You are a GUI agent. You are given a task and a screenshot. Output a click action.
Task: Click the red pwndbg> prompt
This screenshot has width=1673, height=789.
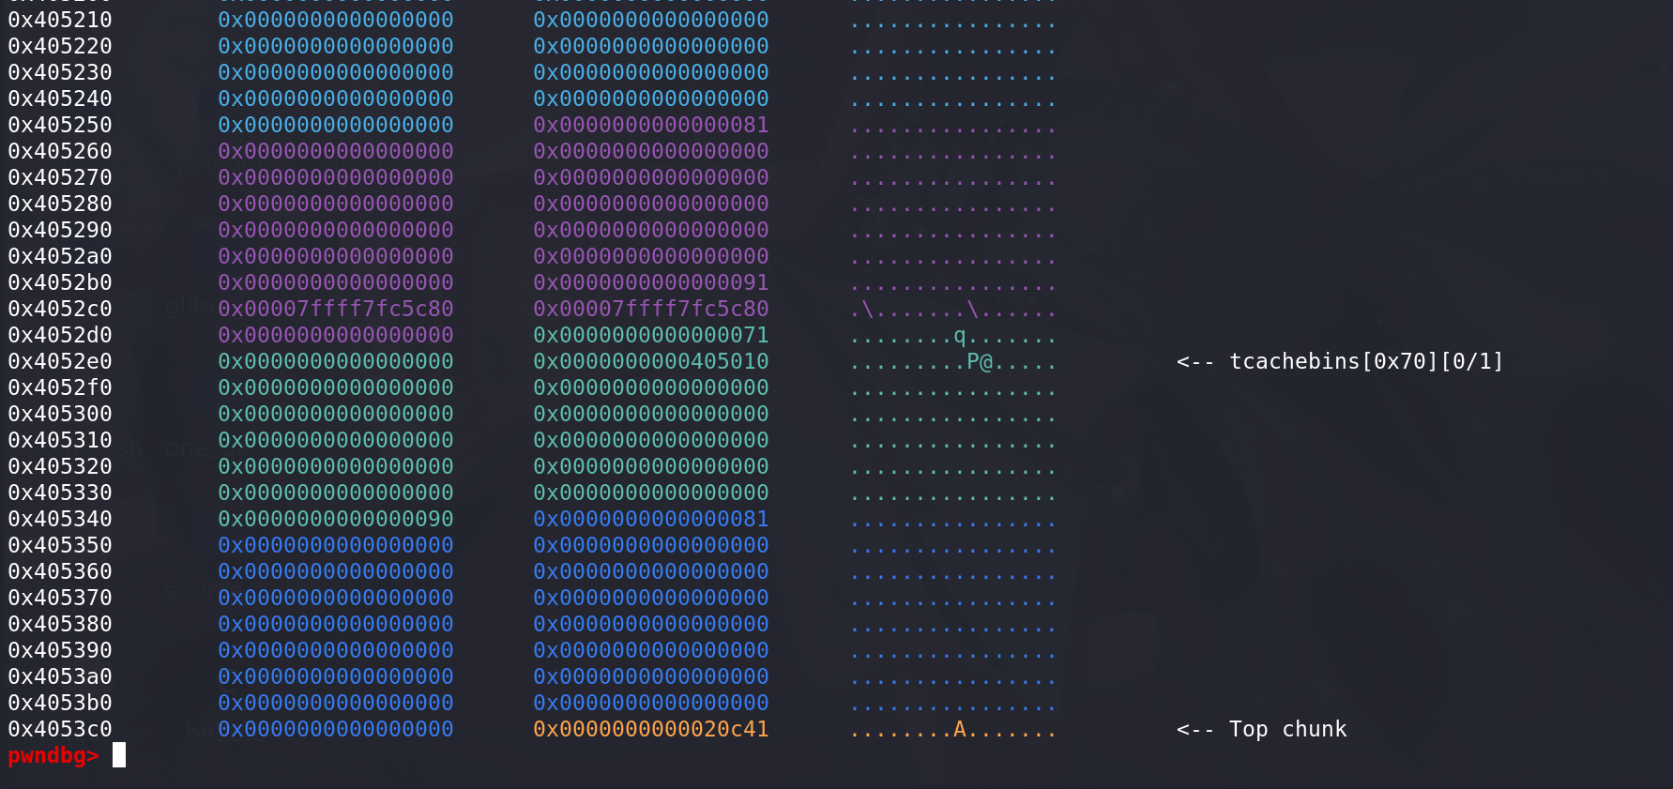[x=53, y=755]
